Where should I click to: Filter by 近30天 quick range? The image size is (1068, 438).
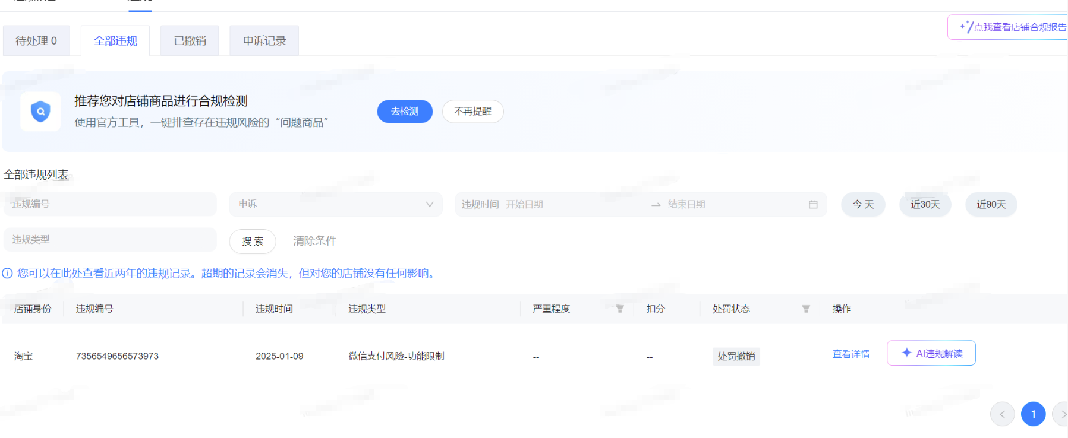tap(925, 205)
